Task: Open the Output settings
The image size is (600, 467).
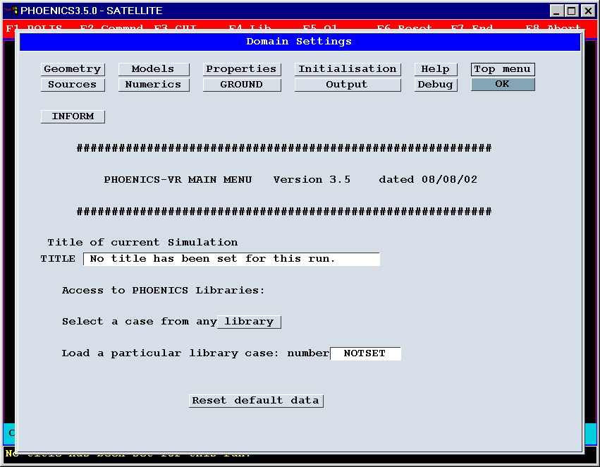Action: tap(347, 85)
